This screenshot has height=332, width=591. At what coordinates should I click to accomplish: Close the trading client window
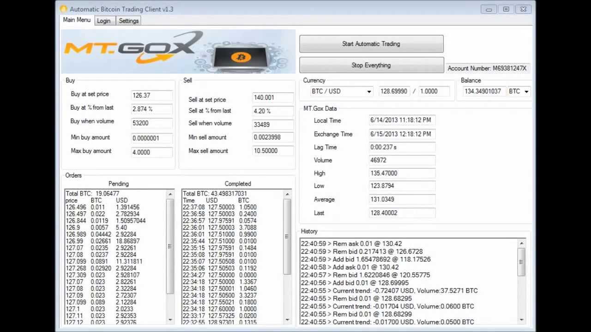(523, 9)
